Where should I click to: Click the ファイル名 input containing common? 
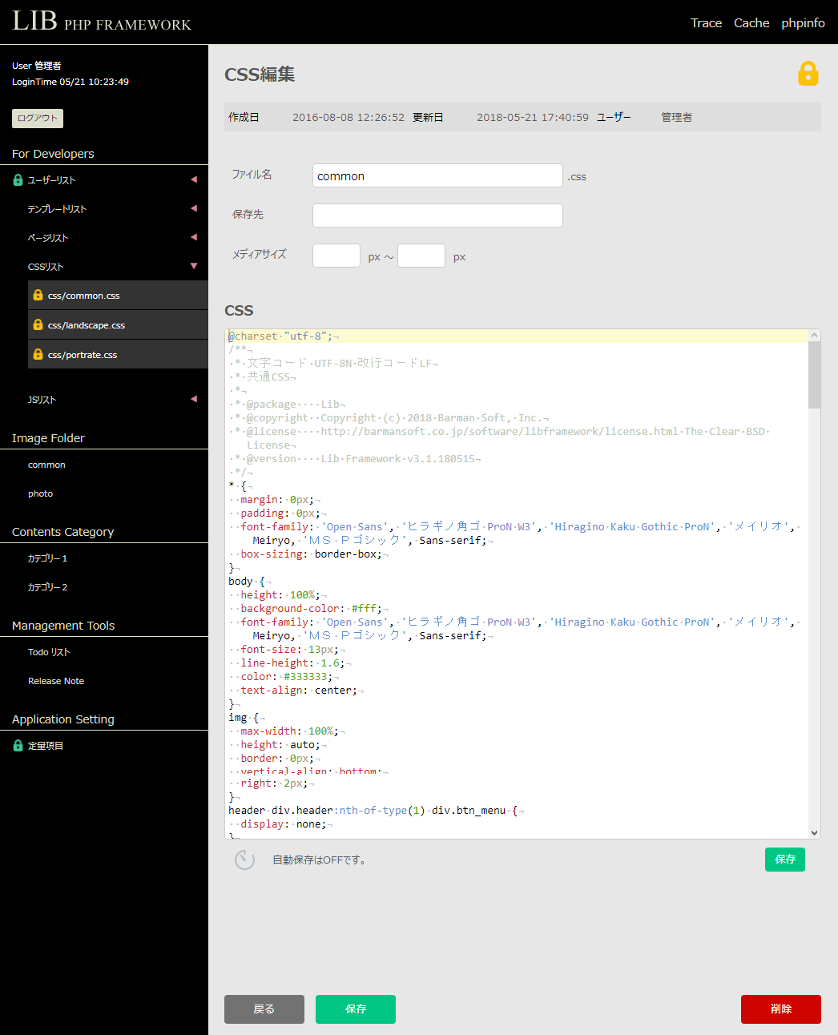point(437,176)
